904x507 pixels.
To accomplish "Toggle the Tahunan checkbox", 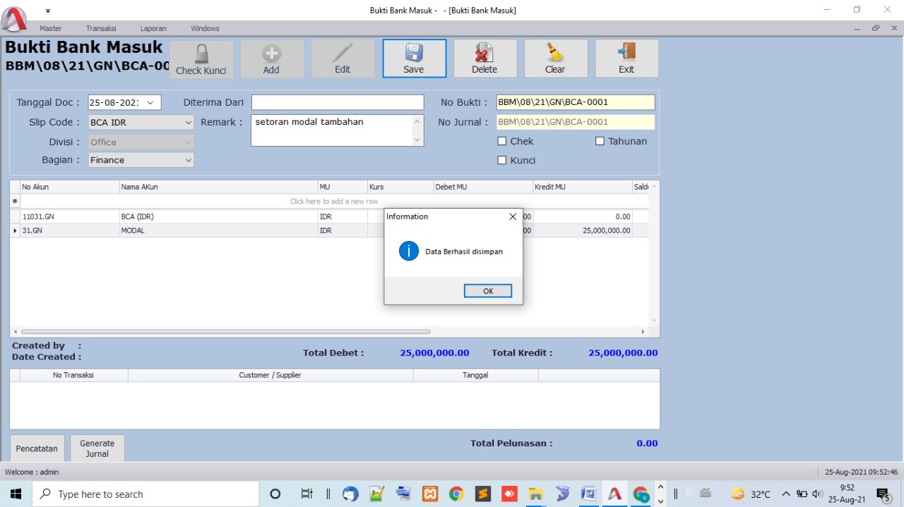I will tap(601, 141).
